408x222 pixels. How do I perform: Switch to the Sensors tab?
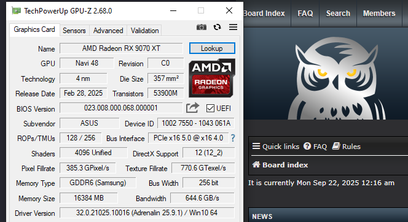pos(74,31)
